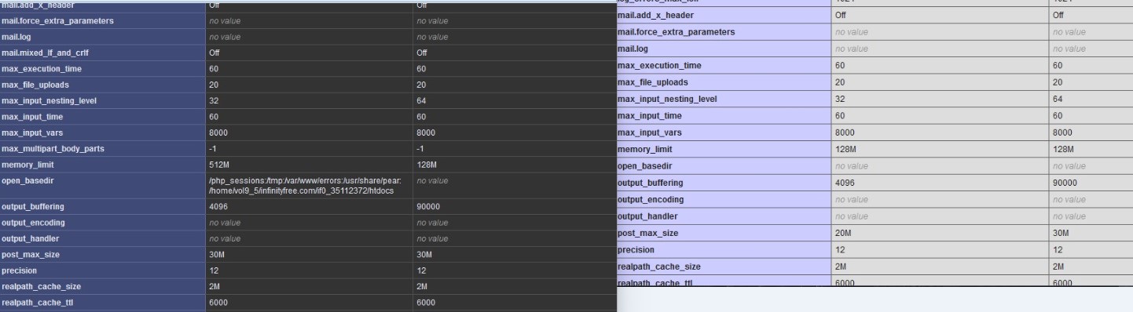Select realpath_cache_size label in dark table
Screen dimensions: 1133x312
tap(42, 287)
